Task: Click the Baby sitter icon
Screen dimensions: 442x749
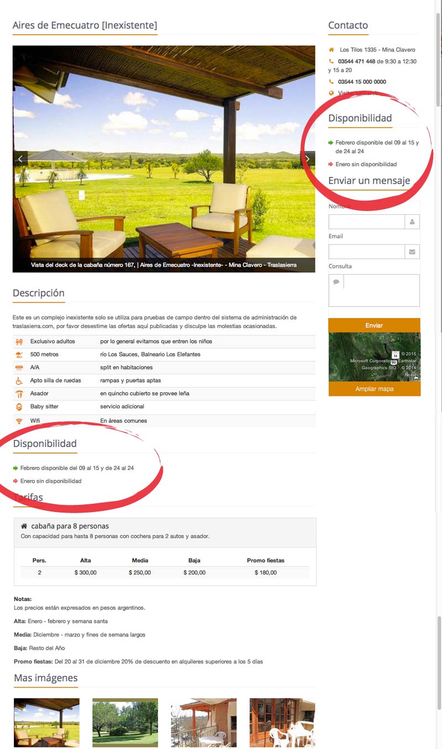Action: pyautogui.click(x=19, y=407)
